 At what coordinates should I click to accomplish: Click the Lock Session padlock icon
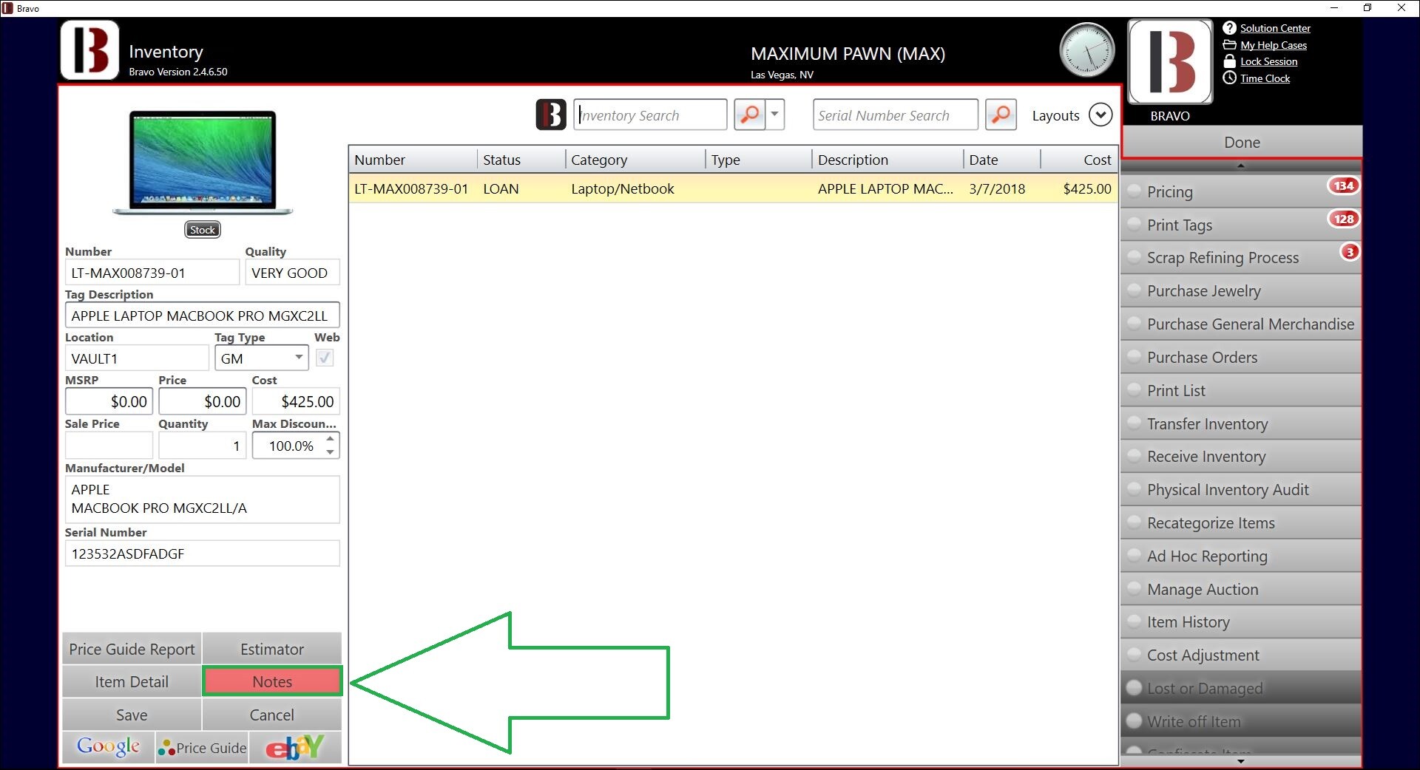click(1229, 61)
